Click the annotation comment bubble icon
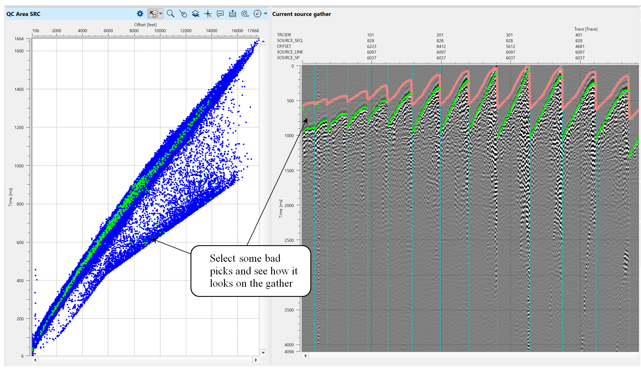Viewport: 641px width, 372px height. point(220,14)
